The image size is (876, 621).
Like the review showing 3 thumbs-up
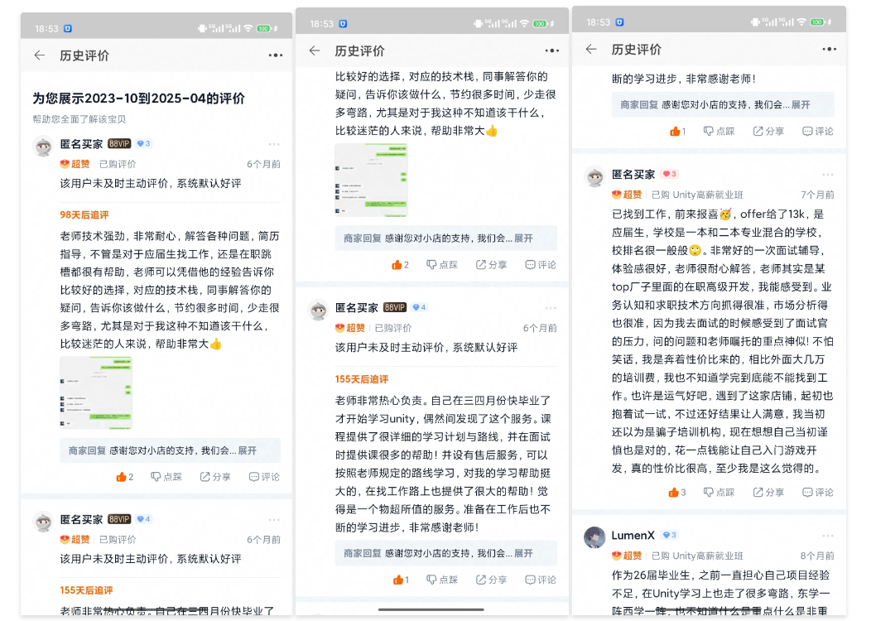676,492
